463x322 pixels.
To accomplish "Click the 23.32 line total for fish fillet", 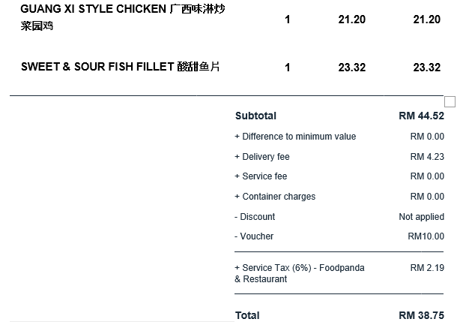I will (x=427, y=68).
